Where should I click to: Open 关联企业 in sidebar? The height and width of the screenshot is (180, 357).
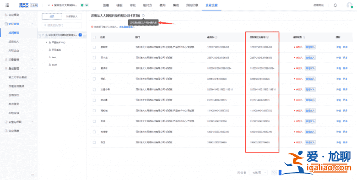click(x=14, y=50)
